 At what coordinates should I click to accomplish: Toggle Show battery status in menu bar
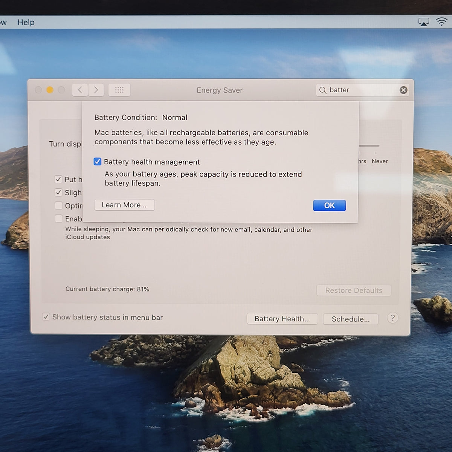tap(46, 317)
